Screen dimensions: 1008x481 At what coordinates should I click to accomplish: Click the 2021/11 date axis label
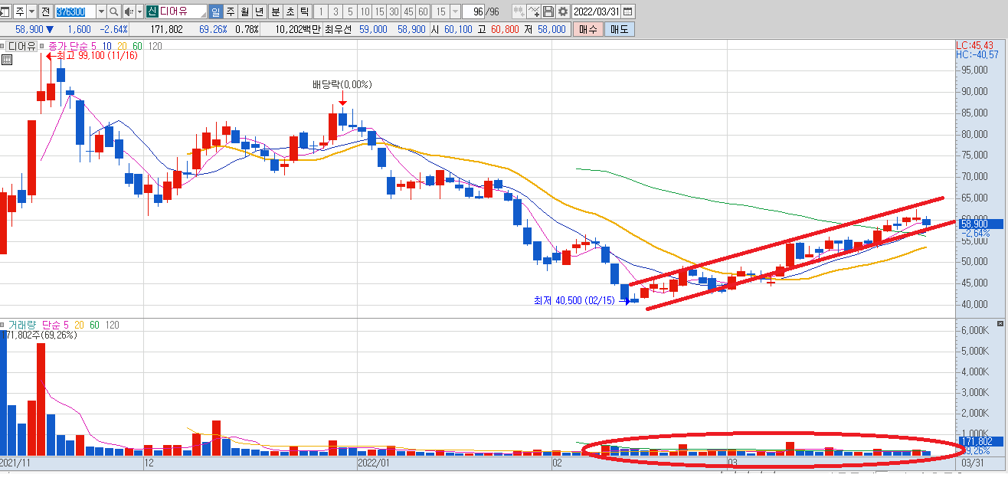coord(15,463)
